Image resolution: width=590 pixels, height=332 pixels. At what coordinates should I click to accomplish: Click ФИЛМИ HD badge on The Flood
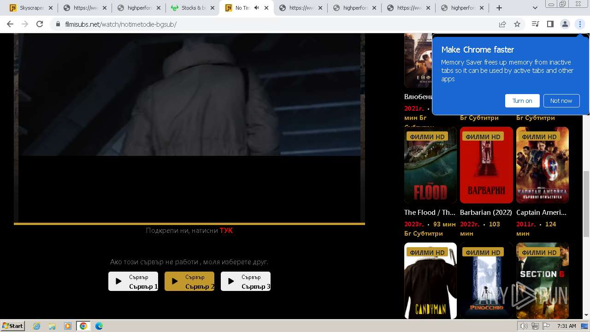click(x=427, y=136)
